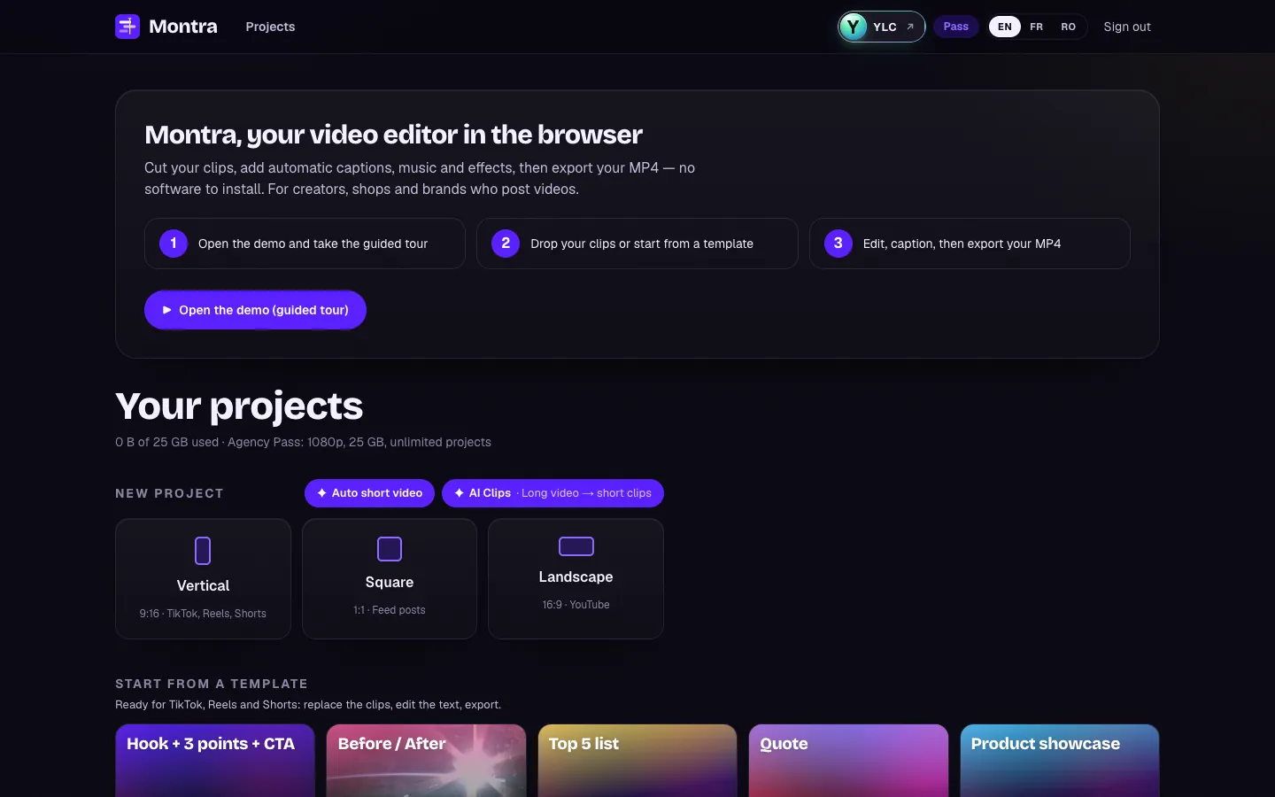Switch language to RO

click(x=1069, y=27)
